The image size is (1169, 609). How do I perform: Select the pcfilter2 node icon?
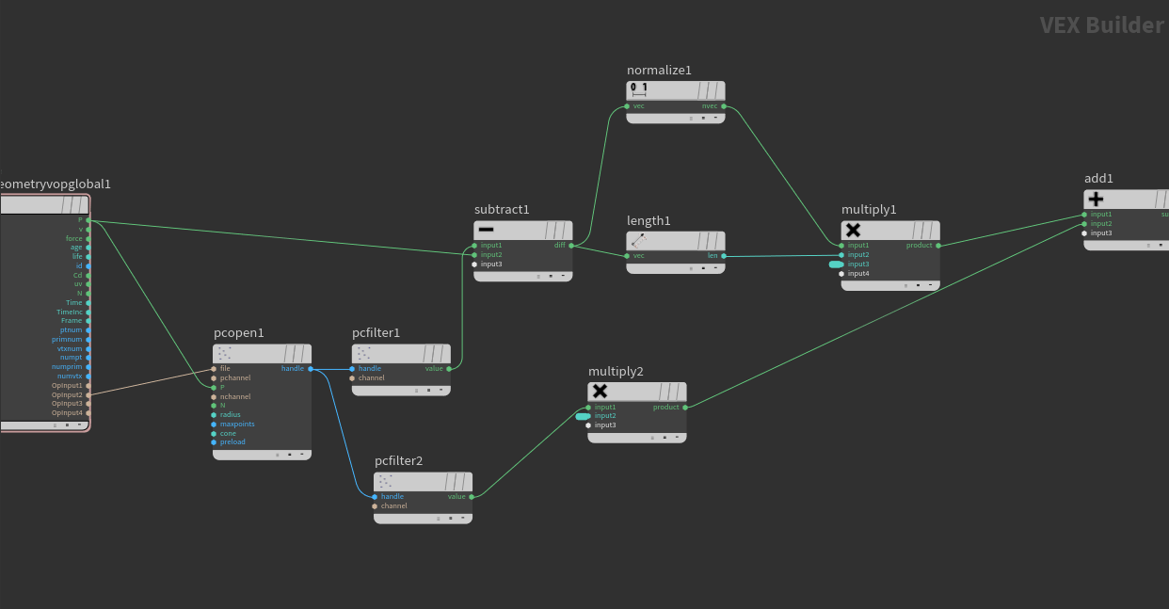[386, 481]
